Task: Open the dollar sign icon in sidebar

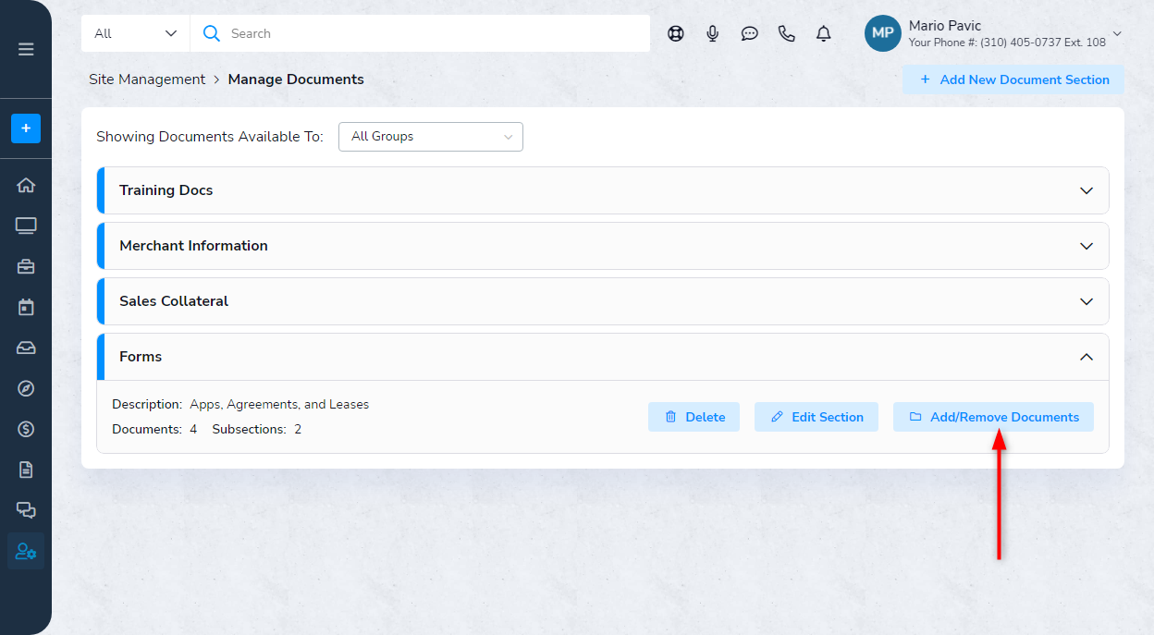Action: (26, 429)
